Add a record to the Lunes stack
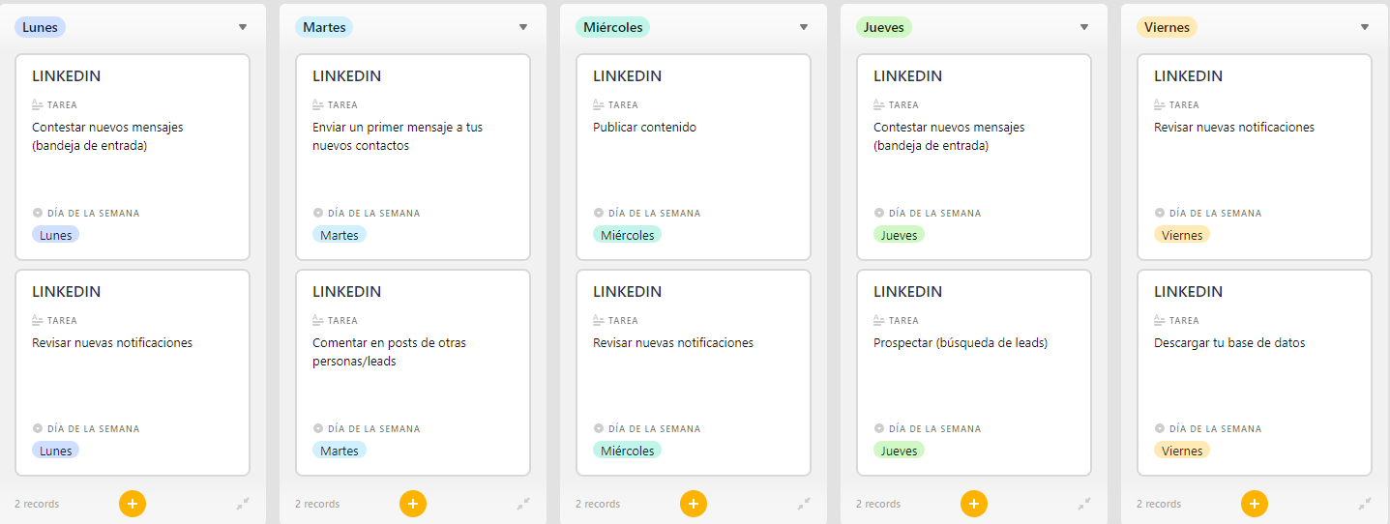The height and width of the screenshot is (524, 1390). [133, 504]
